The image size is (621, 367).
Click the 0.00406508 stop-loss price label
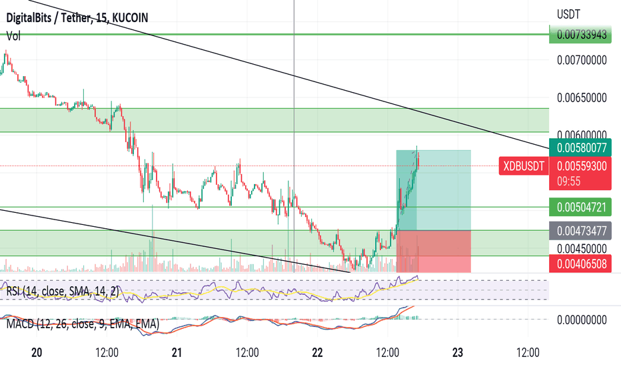pyautogui.click(x=580, y=264)
